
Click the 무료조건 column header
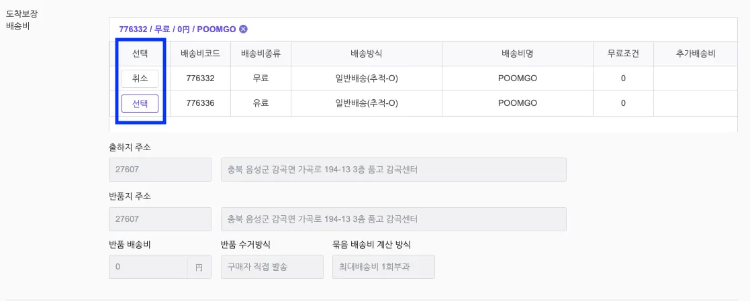tap(623, 54)
